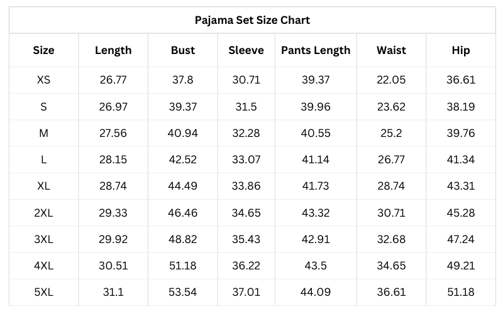The image size is (503, 314).
Task: Select the L hip value 41.34
Action: pos(461,160)
